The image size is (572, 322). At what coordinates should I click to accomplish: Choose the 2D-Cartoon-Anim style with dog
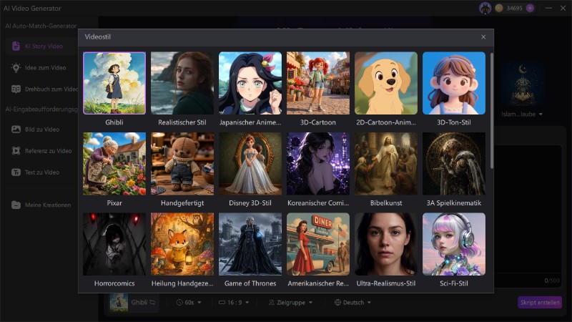386,83
